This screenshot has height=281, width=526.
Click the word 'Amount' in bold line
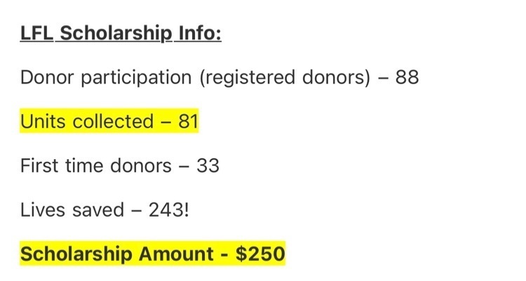176,254
